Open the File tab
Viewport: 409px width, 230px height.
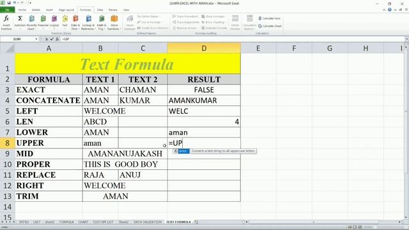(x=7, y=10)
